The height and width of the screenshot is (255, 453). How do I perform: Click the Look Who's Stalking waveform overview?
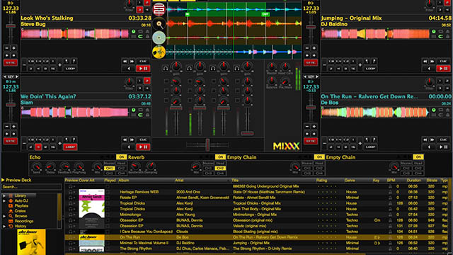(75, 34)
